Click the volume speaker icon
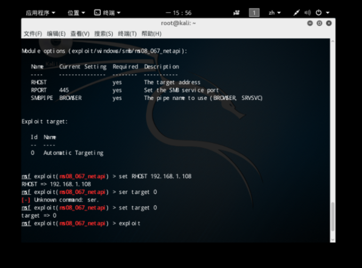The height and width of the screenshot is (268, 362). pos(307,13)
